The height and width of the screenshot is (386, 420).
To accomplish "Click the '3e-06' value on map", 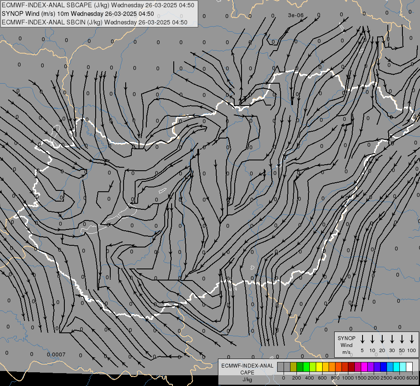I will 296,15.
